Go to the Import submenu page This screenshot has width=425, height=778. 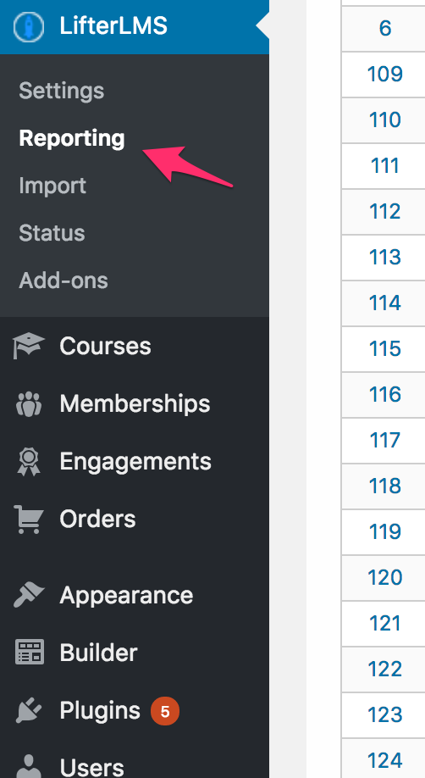(52, 186)
